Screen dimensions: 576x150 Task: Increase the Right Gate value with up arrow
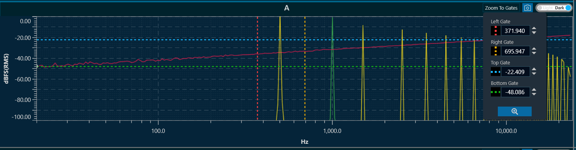tap(534, 49)
